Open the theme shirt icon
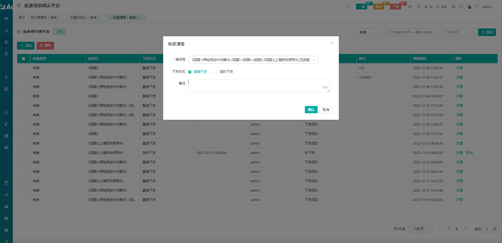Image resolution: width=502 pixels, height=243 pixels. click(477, 7)
